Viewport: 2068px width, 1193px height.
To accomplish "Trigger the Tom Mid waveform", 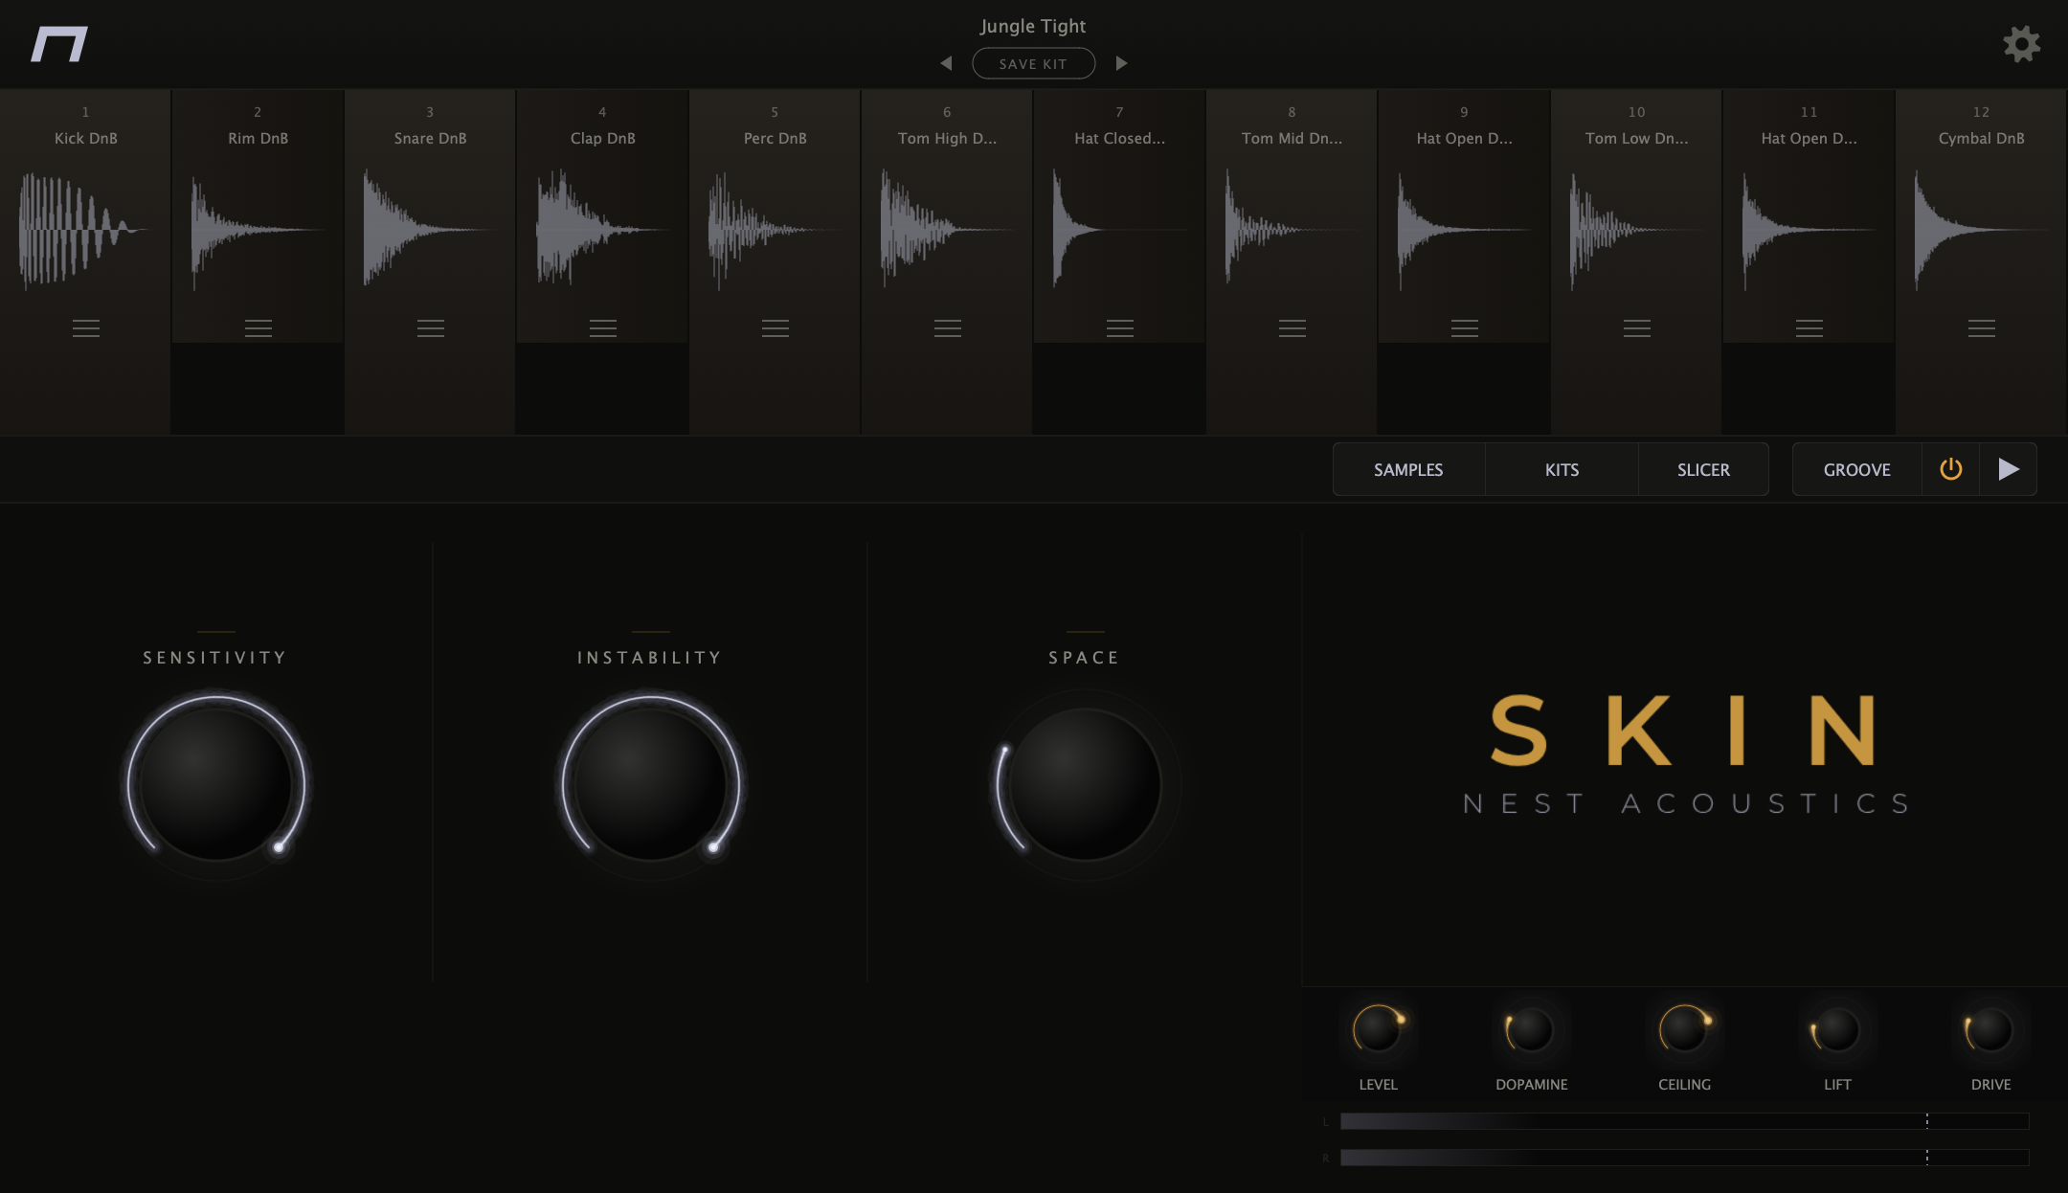I will (x=1292, y=230).
